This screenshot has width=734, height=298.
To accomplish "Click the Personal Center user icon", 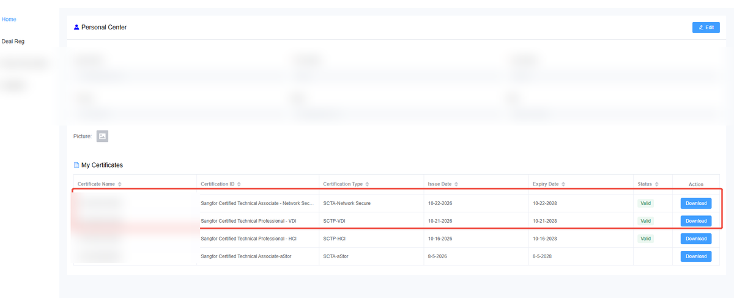I will (76, 28).
